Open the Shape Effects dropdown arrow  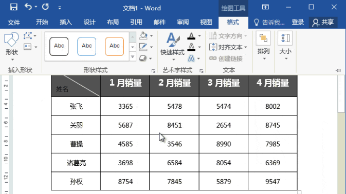click(x=151, y=59)
